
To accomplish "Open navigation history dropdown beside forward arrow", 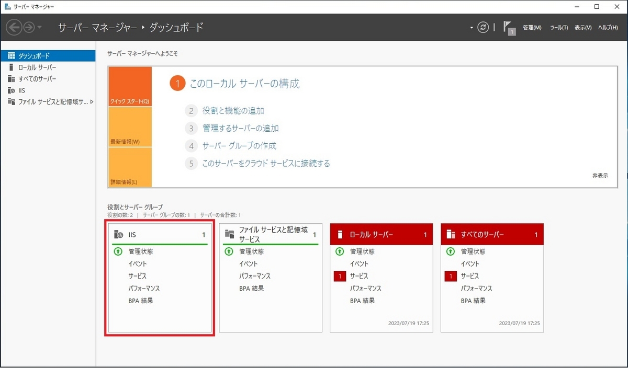I will [40, 28].
